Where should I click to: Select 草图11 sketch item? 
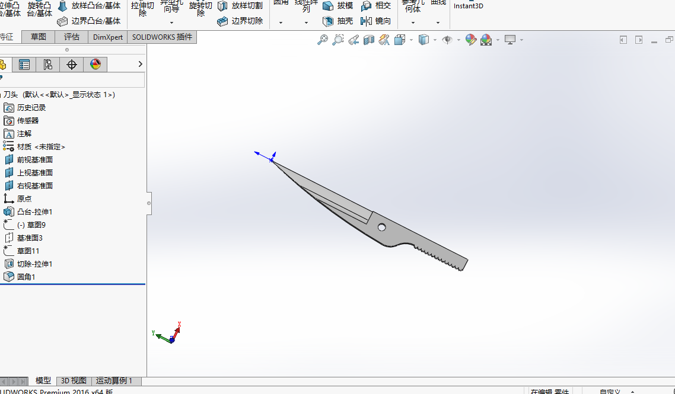point(28,251)
